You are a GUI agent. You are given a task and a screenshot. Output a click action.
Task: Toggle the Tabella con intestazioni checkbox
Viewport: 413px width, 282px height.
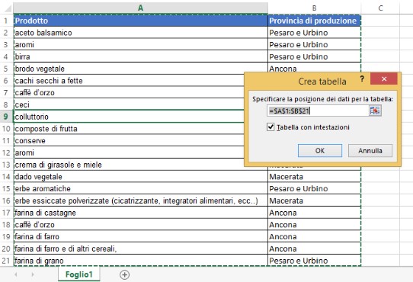pyautogui.click(x=271, y=127)
